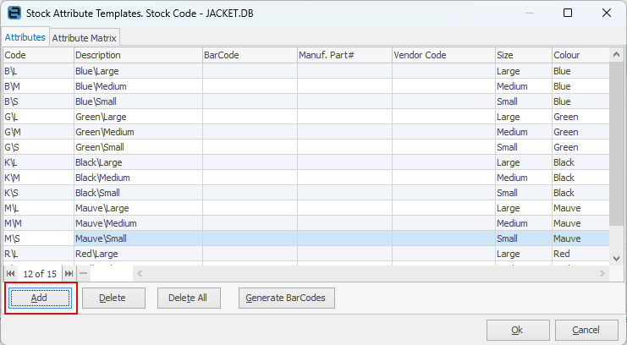627x345 pixels.
Task: Select the Green\Small description cell
Action: tap(139, 147)
